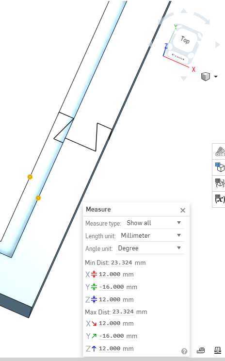Open the Measure type dropdown

(x=153, y=223)
